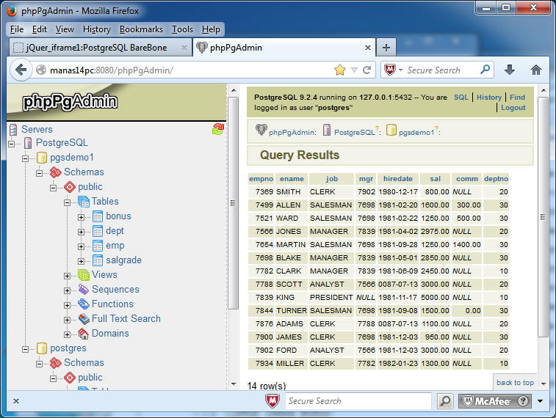The height and width of the screenshot is (418, 556).
Task: Click the salgrade table icon
Action: (x=98, y=260)
